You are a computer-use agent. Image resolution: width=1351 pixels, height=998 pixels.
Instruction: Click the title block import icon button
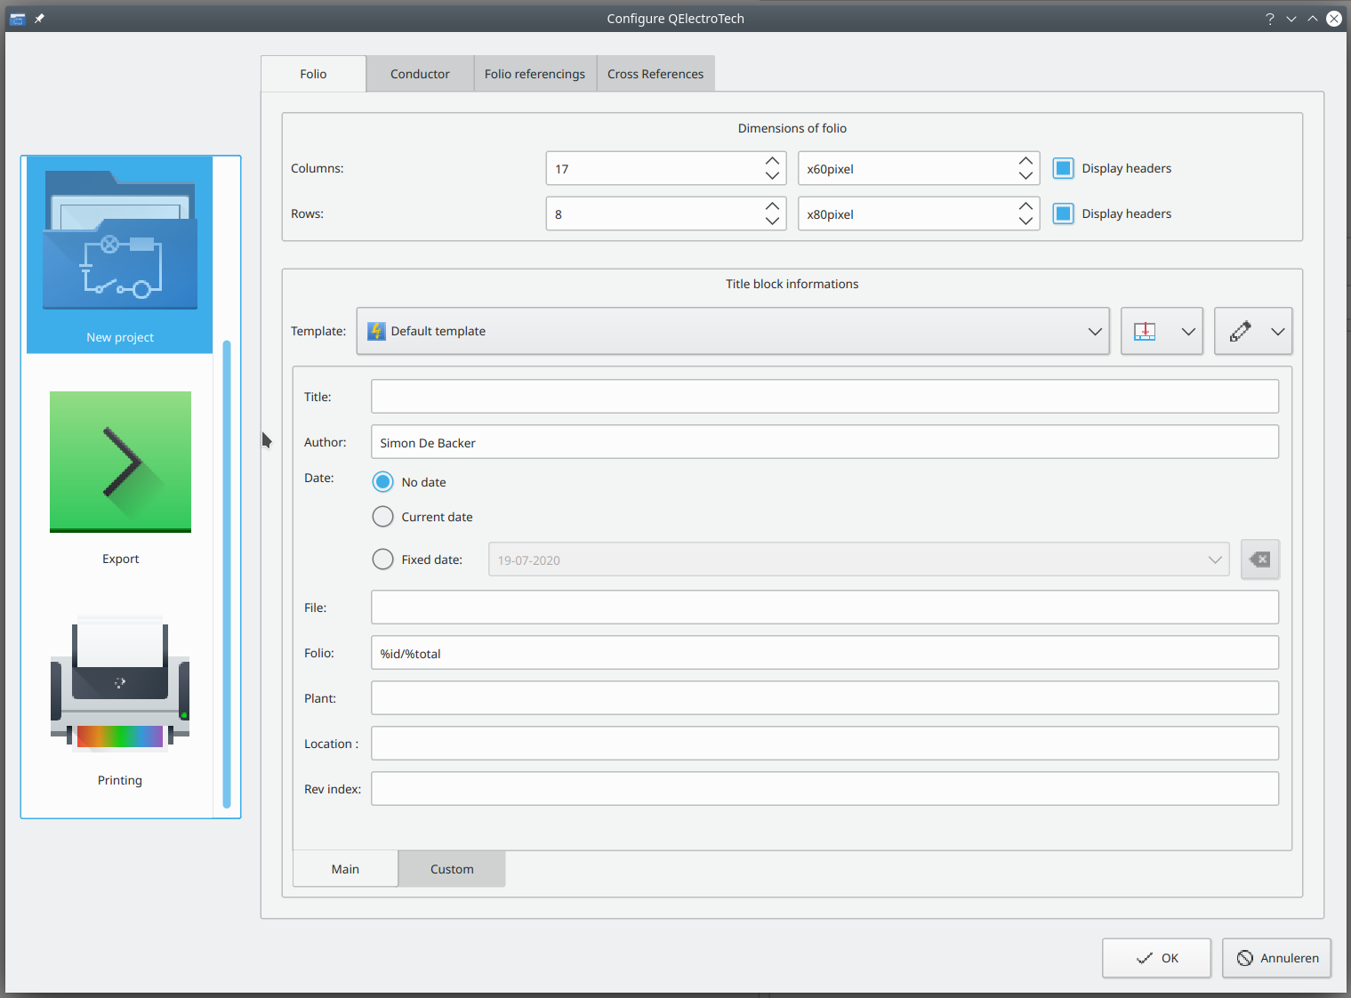pos(1146,332)
